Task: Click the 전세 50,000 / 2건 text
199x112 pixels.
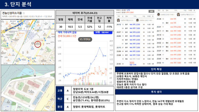Action: click(67, 36)
